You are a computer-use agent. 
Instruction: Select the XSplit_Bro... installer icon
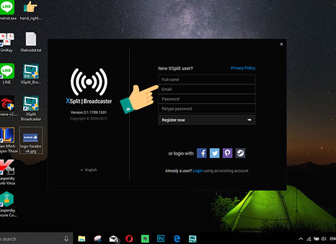pyautogui.click(x=31, y=74)
